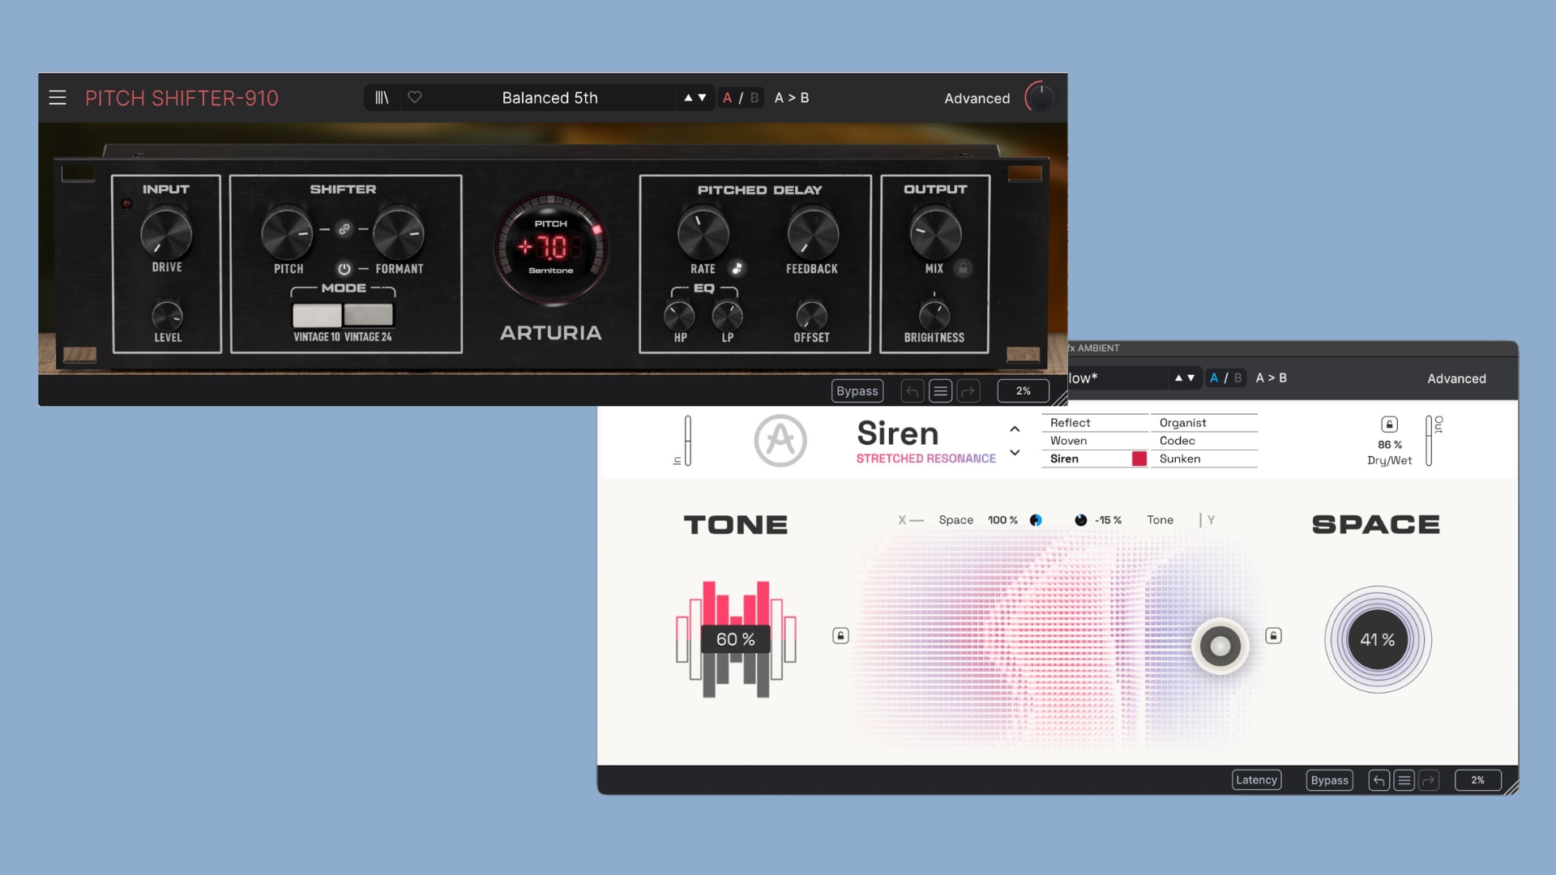This screenshot has width=1556, height=875.
Task: Toggle the Mix lock icon
Action: click(x=963, y=268)
